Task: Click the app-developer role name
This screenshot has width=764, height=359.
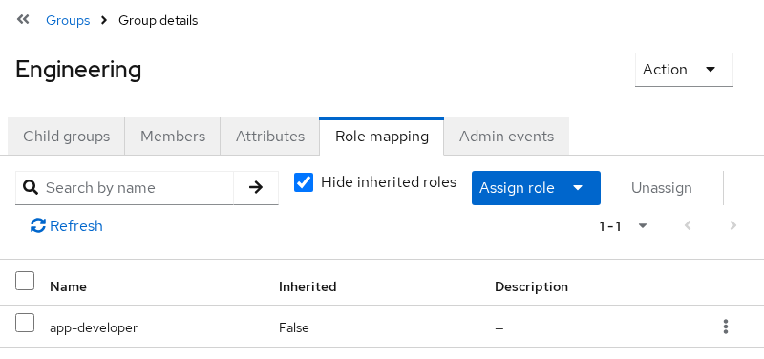Action: click(x=94, y=327)
